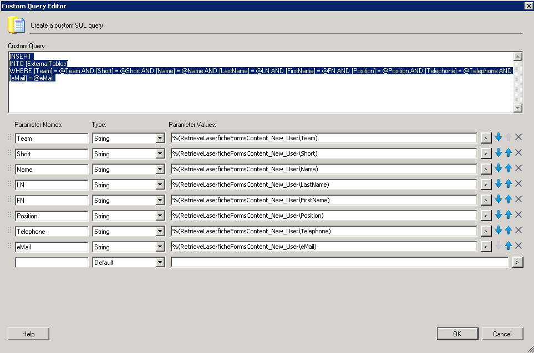Move the LN parameter down

[x=499, y=184]
